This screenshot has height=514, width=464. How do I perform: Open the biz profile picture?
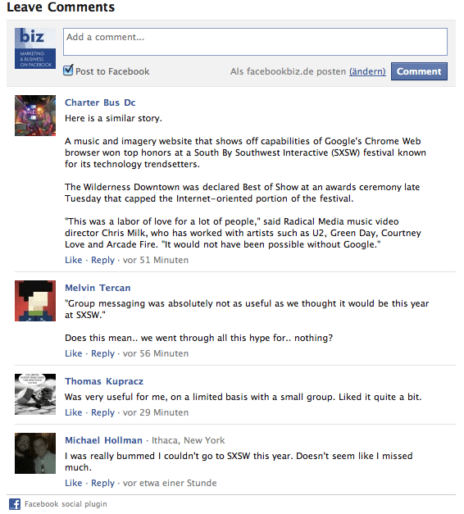click(35, 48)
